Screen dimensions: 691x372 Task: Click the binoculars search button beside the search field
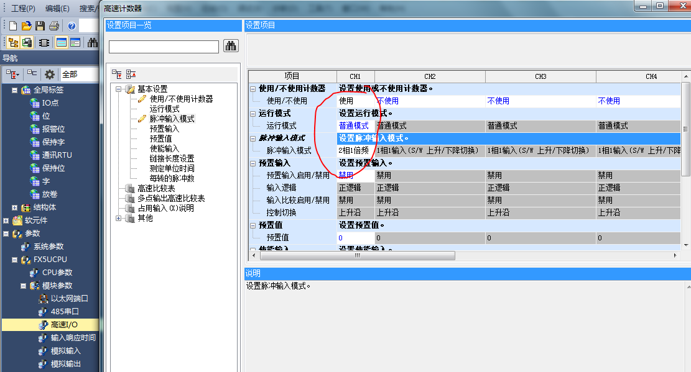[231, 46]
